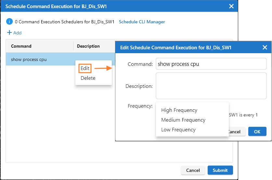Close the Edit Schedule Command Execution dialog
This screenshot has height=180, width=272.
click(265, 48)
